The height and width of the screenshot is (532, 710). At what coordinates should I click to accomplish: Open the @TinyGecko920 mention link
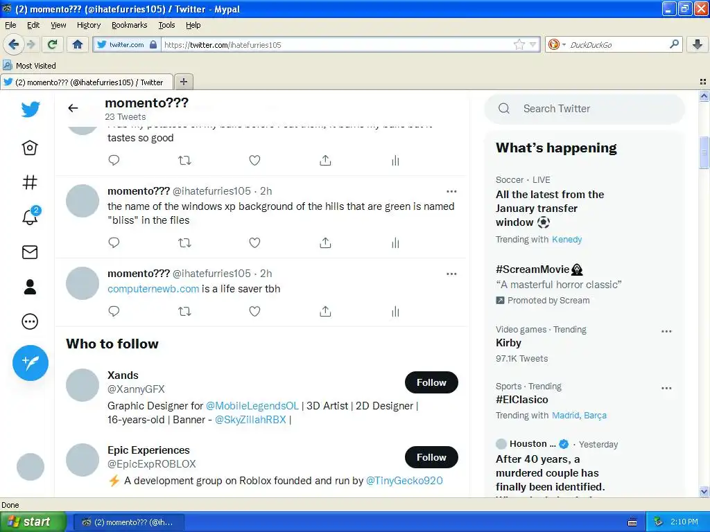tap(404, 481)
